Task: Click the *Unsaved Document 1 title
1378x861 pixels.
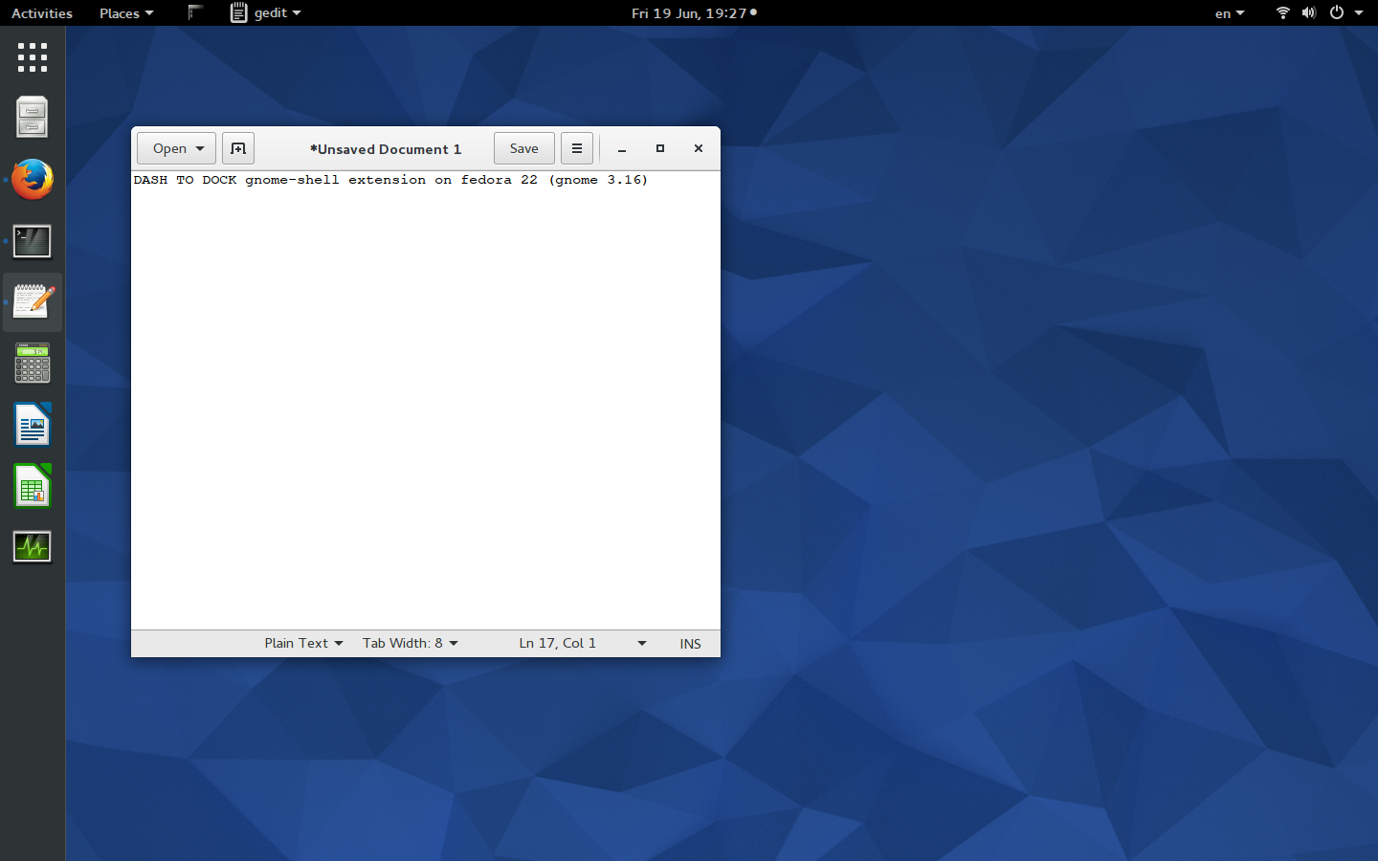Action: pyautogui.click(x=386, y=149)
